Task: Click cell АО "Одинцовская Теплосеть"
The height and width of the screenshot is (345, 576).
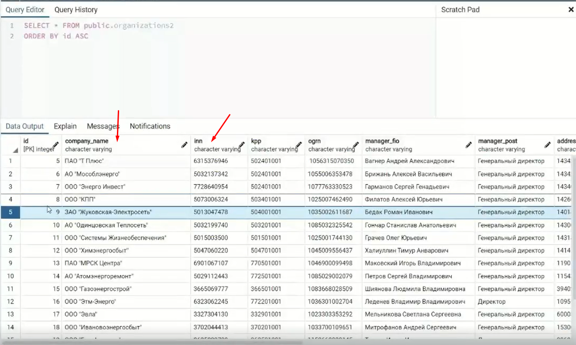Action: [126, 225]
